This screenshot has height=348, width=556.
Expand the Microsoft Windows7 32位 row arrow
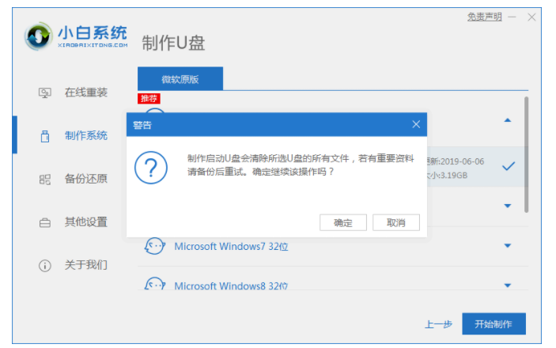point(508,245)
